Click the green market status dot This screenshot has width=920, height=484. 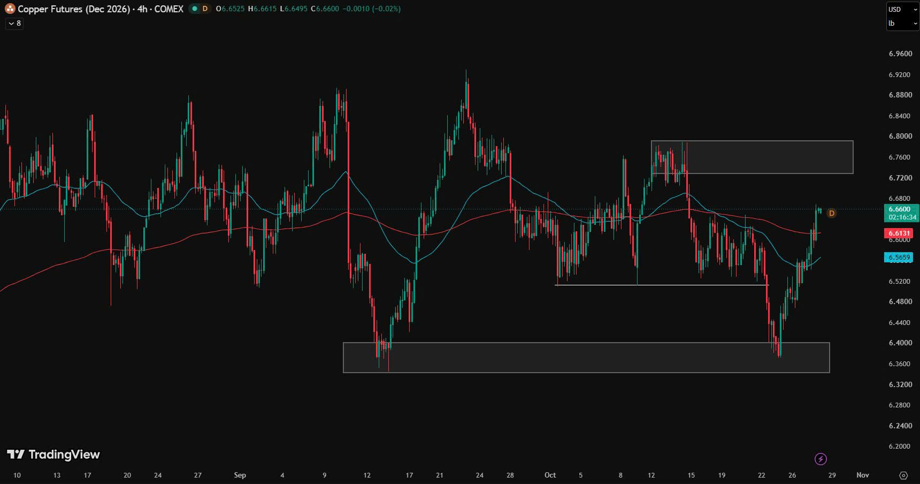(x=194, y=9)
